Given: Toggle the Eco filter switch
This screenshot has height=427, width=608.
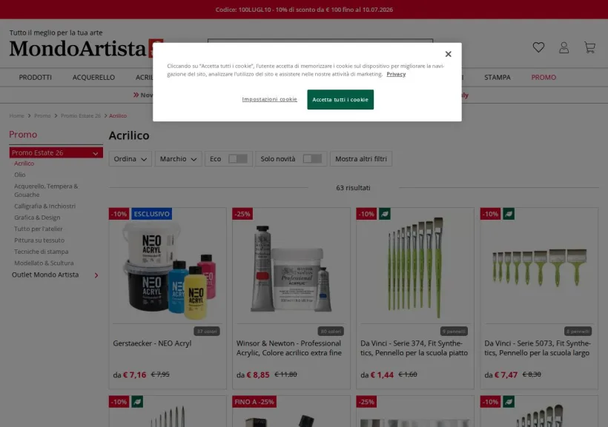Looking at the screenshot, I should 238,158.
